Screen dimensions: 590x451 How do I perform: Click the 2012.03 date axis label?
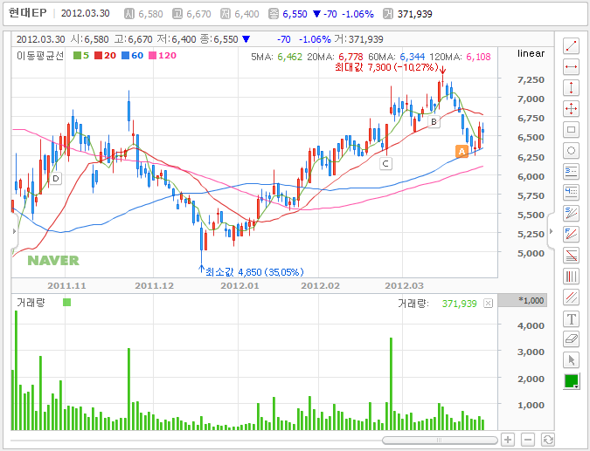tap(404, 286)
